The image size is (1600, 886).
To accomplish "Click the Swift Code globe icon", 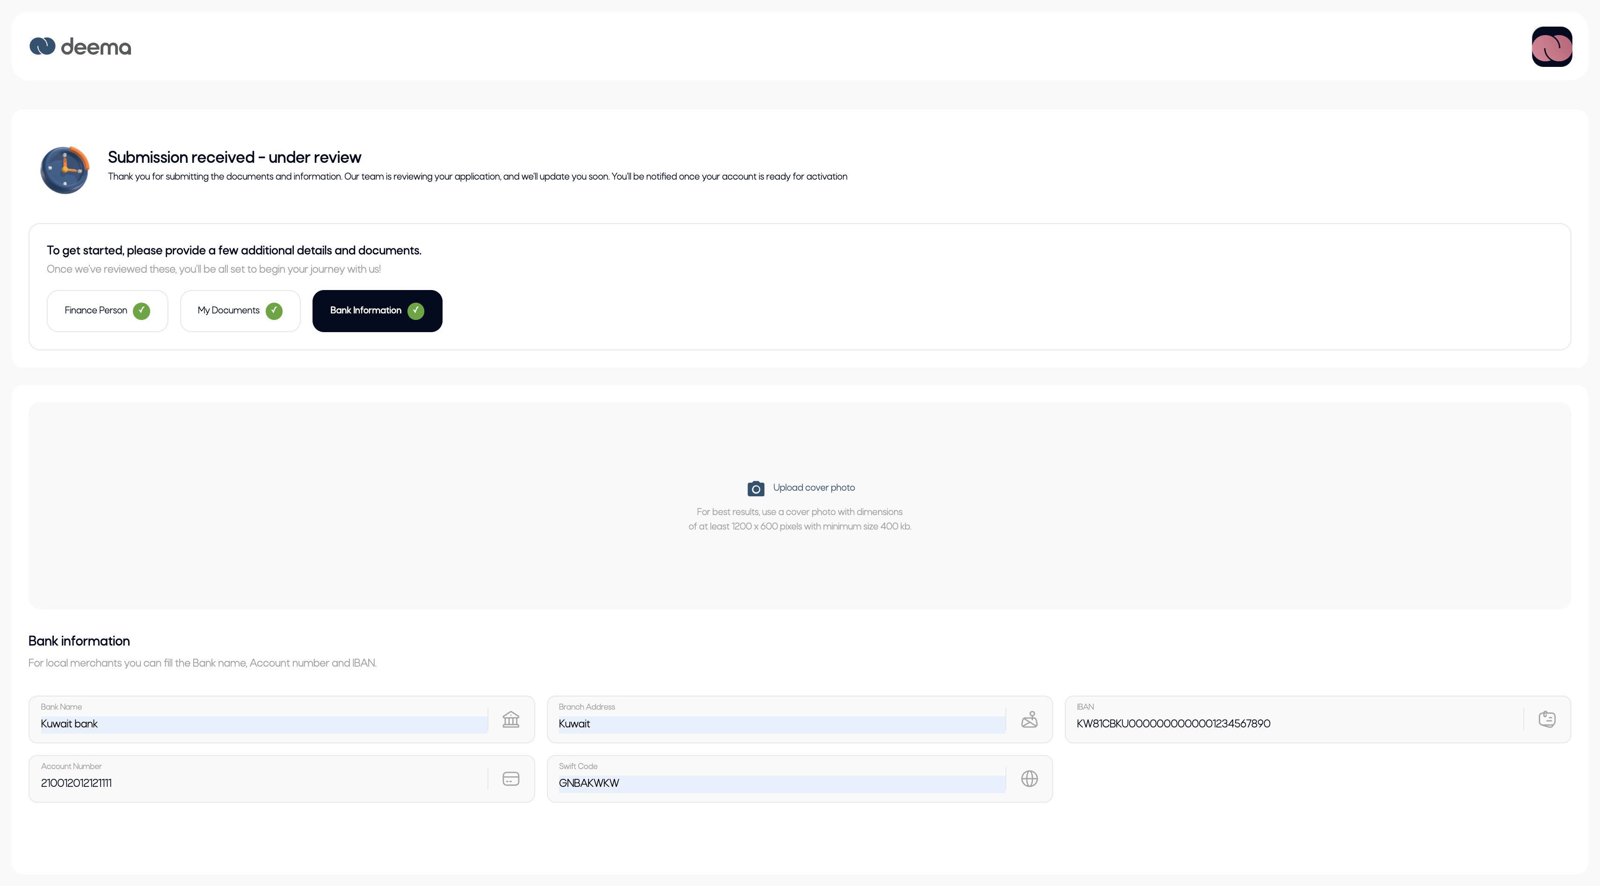I will (1029, 778).
